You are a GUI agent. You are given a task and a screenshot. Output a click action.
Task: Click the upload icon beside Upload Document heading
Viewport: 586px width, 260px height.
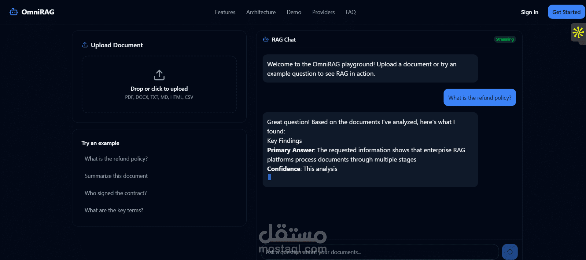85,45
